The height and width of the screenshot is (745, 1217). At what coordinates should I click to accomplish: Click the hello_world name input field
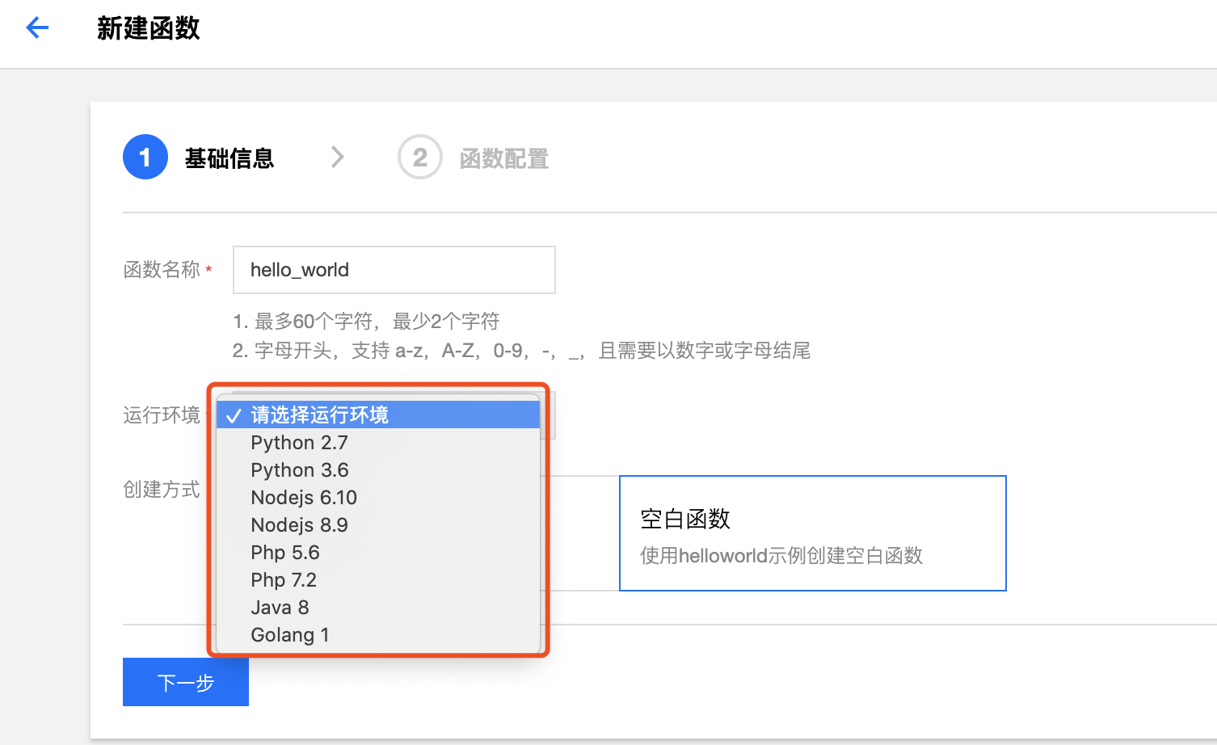point(394,269)
